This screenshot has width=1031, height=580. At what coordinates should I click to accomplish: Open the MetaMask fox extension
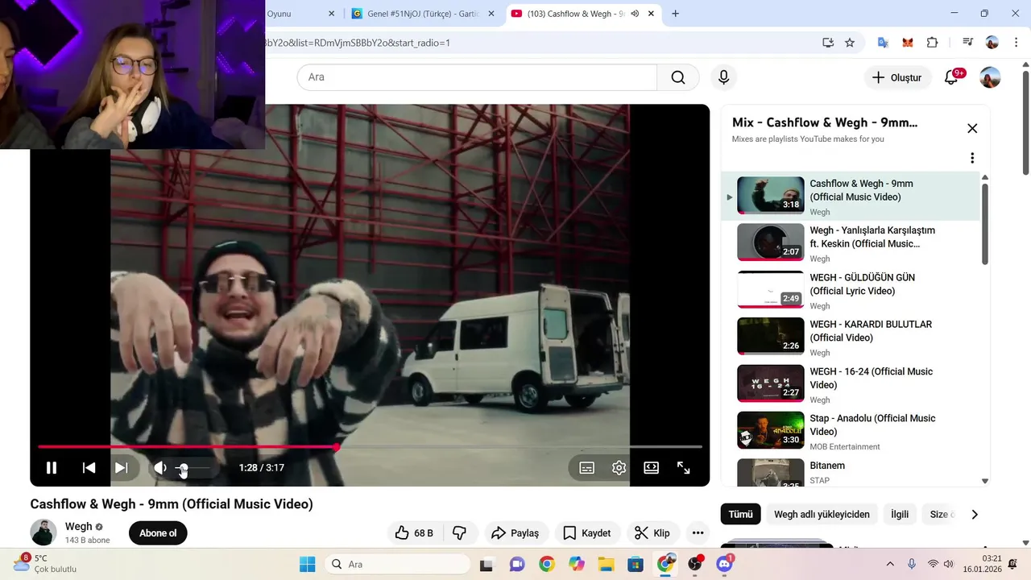908,43
